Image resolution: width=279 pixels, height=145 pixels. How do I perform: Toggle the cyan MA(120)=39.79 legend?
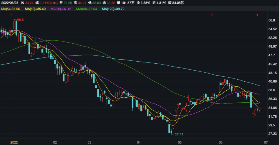[113, 9]
